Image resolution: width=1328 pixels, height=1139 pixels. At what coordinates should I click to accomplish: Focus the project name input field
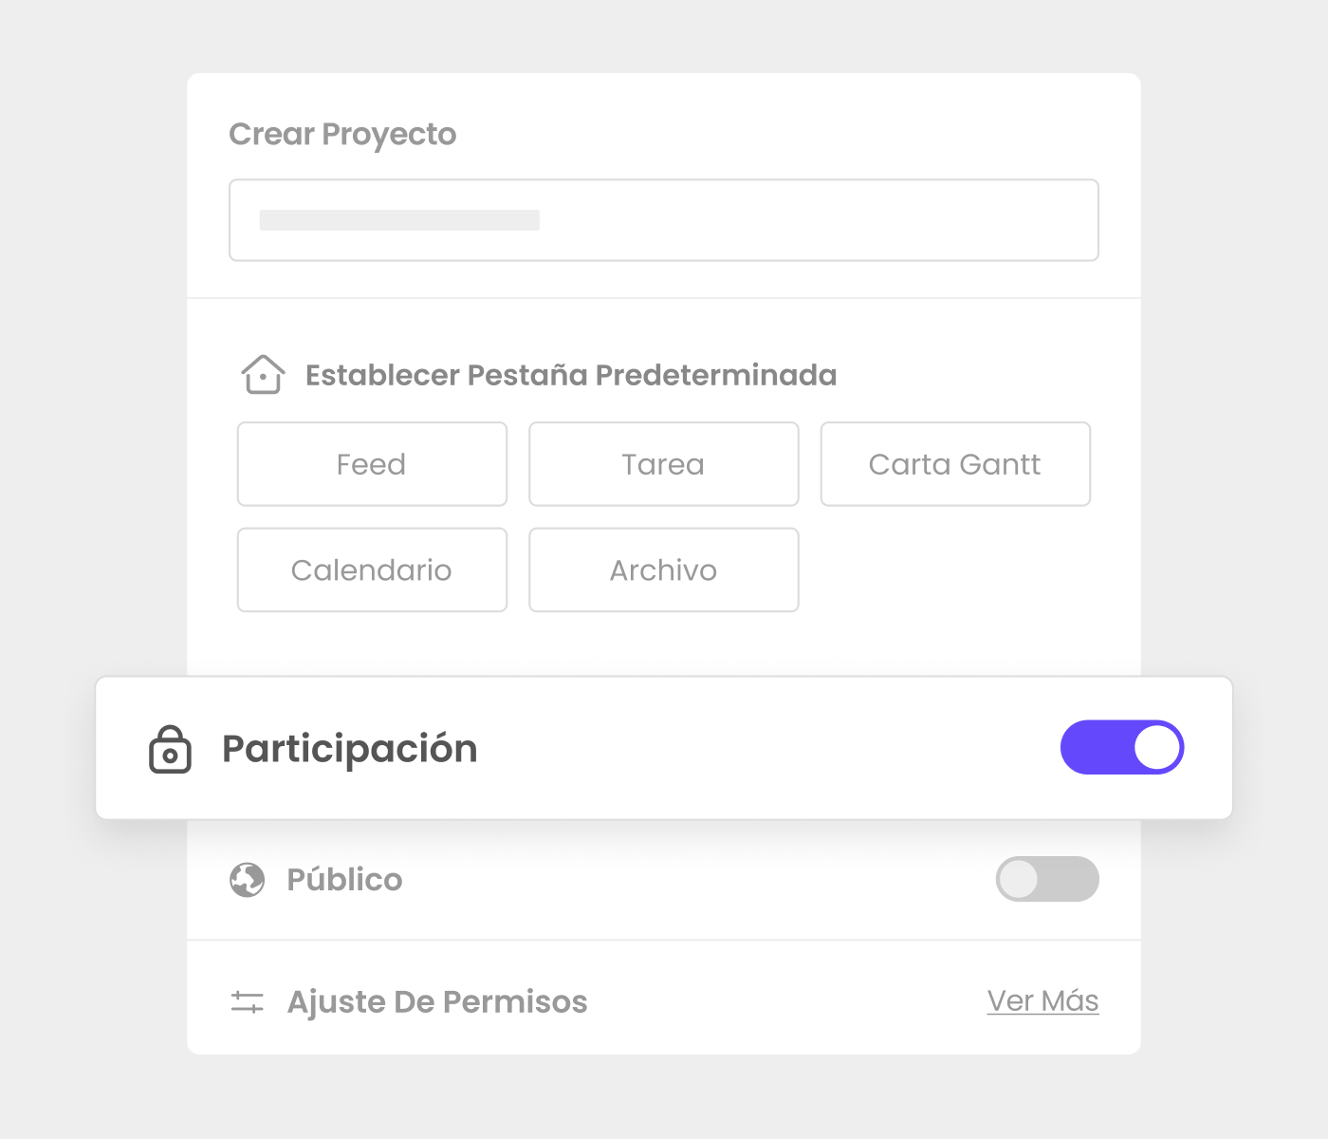point(664,220)
